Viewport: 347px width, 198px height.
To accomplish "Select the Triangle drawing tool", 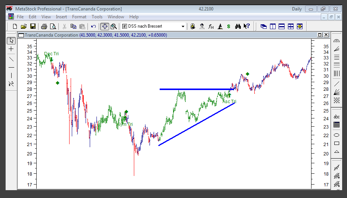I will click(x=337, y=152).
